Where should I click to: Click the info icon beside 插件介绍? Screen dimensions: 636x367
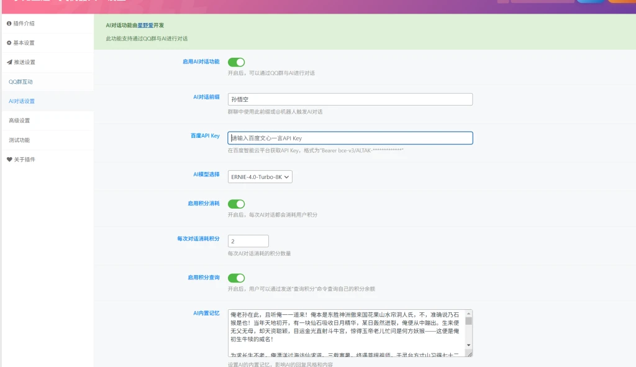pos(9,24)
